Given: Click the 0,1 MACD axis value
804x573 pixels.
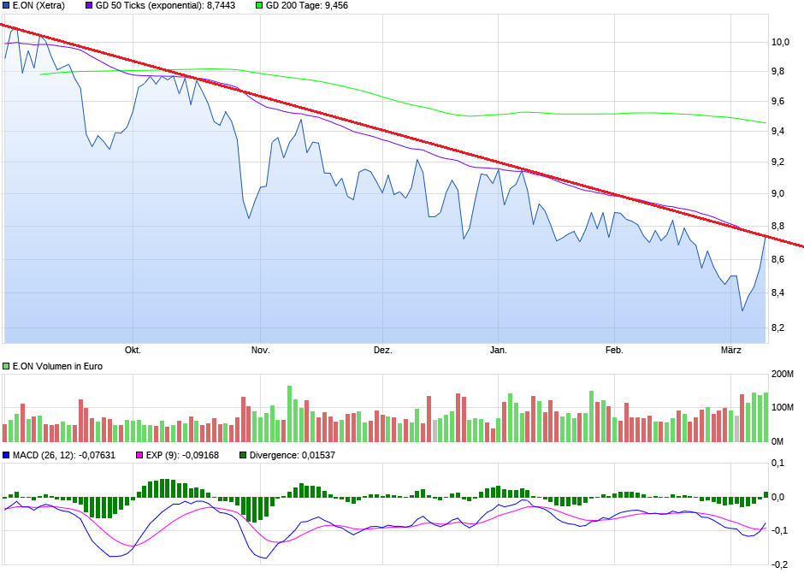Looking at the screenshot, I should (x=777, y=464).
